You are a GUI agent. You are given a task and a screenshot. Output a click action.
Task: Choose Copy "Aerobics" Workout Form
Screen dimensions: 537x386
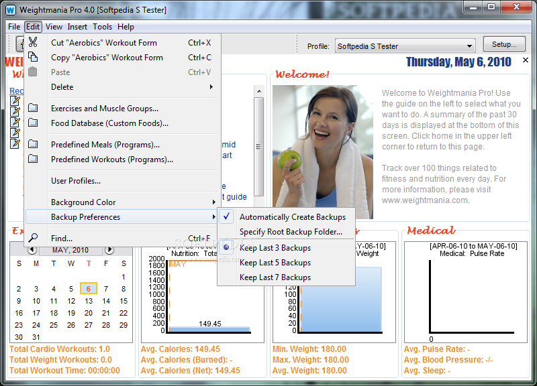[121, 57]
